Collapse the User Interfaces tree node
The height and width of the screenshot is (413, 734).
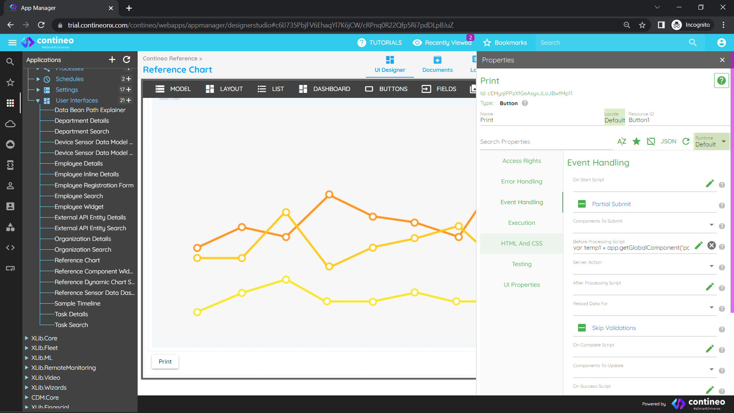click(38, 101)
